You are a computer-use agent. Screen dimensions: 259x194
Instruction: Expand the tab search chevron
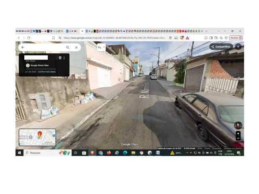point(219,31)
